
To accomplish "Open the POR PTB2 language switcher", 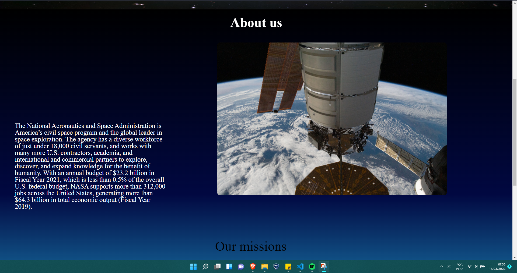I will [459, 267].
